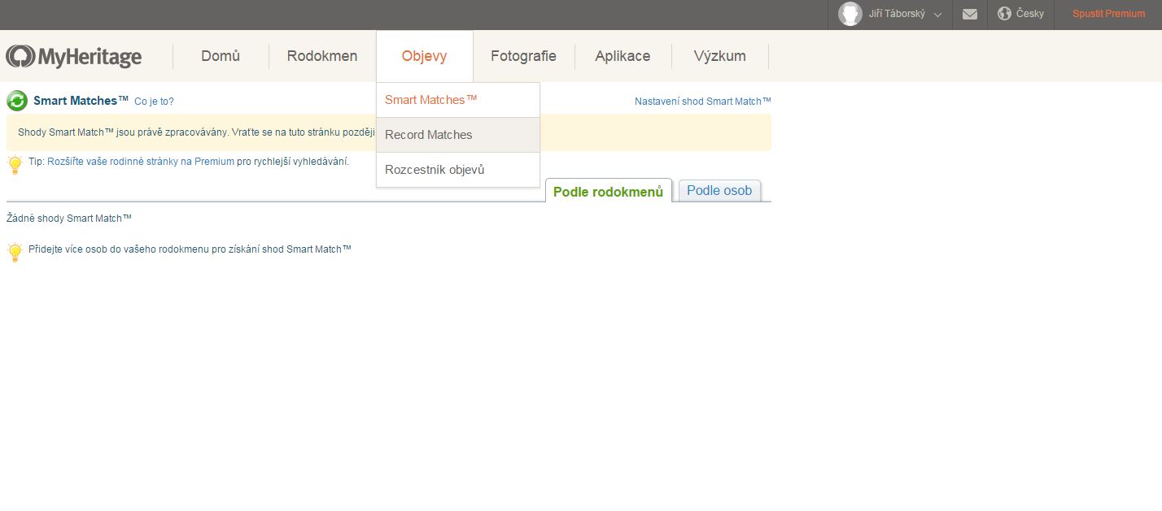Open the Aplikace menu

click(622, 56)
